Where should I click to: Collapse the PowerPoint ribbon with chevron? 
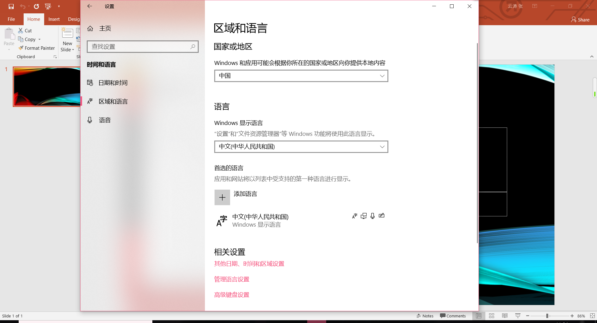pos(592,57)
